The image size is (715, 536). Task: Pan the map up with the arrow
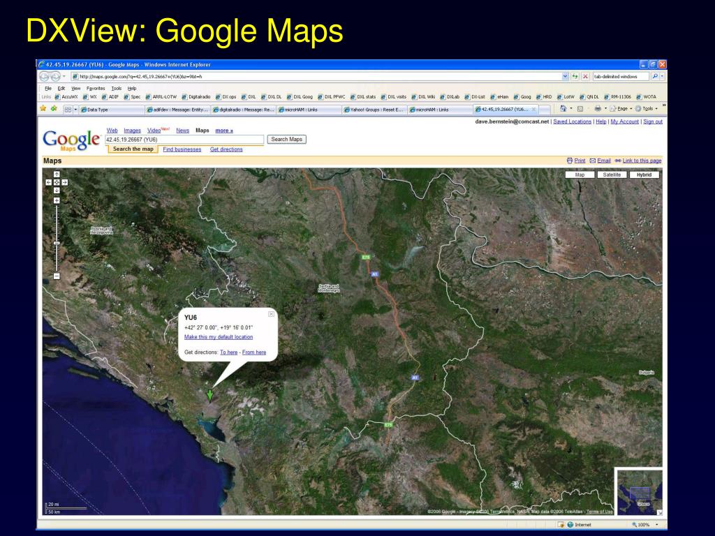pos(57,174)
